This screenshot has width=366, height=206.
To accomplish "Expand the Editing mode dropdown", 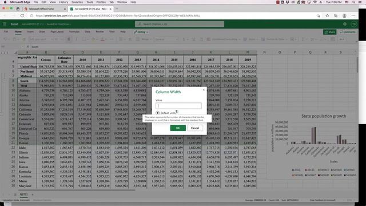I will (148, 32).
